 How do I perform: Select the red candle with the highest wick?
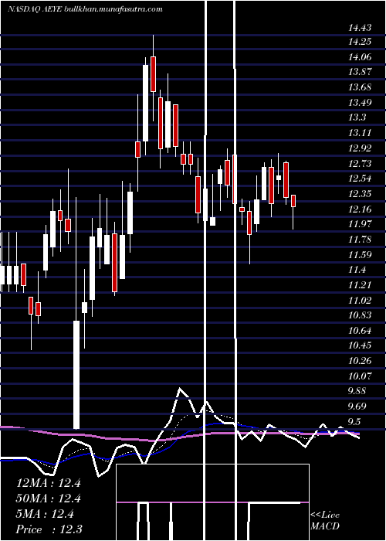pos(153,74)
